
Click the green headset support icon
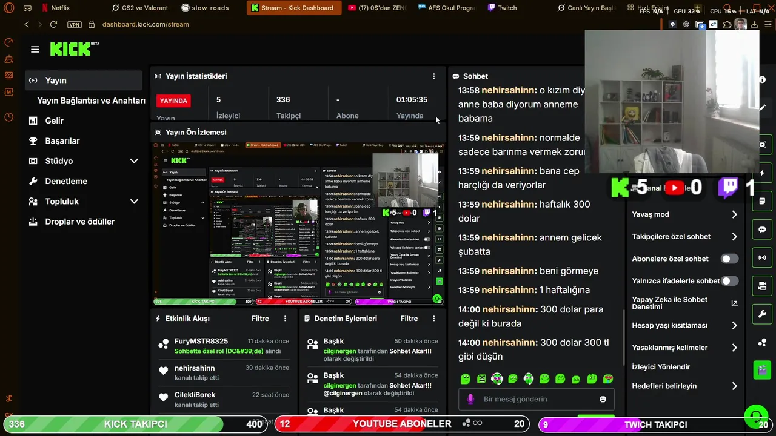click(x=755, y=416)
